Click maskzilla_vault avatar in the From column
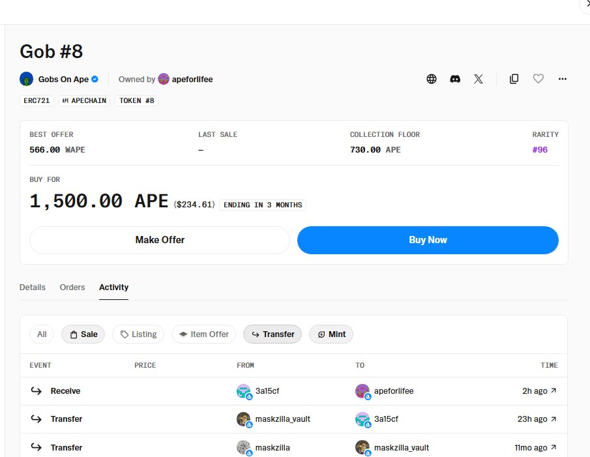 click(244, 419)
